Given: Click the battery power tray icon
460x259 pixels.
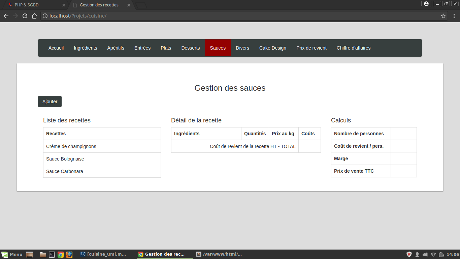Looking at the screenshot, I should coord(441,255).
